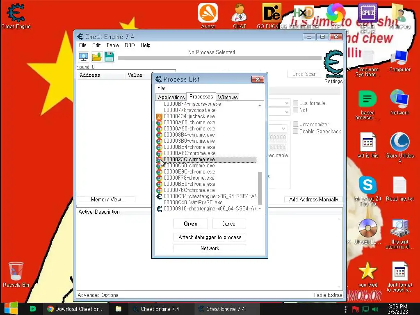This screenshot has width=420, height=315.
Task: Click process list scroll up arrow
Action: point(260,105)
